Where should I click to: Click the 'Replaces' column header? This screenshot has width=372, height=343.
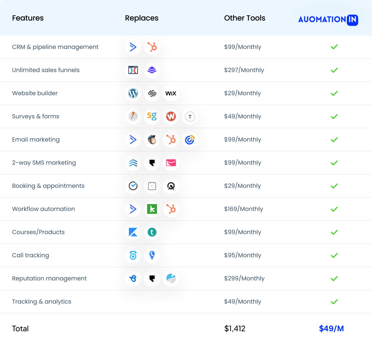pyautogui.click(x=142, y=18)
